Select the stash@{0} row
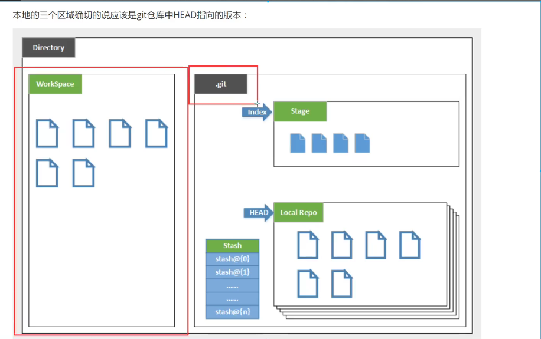The height and width of the screenshot is (339, 541). tap(232, 259)
